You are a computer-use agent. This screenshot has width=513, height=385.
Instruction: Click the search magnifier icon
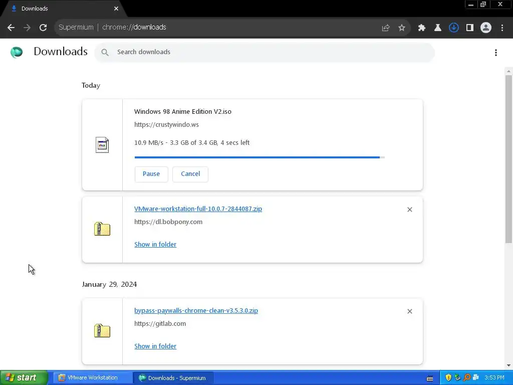(x=105, y=52)
